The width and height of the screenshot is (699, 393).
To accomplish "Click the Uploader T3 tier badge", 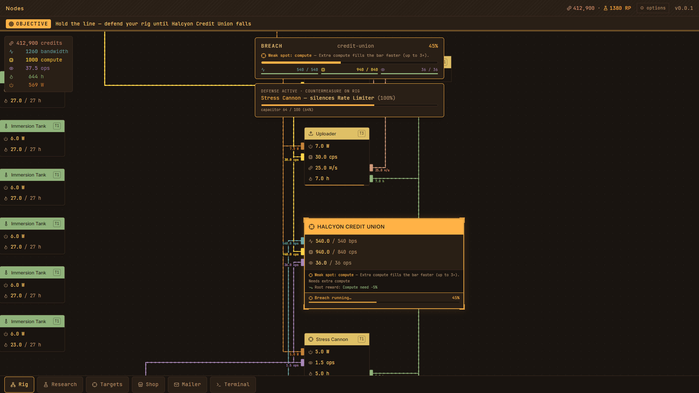I will click(362, 134).
